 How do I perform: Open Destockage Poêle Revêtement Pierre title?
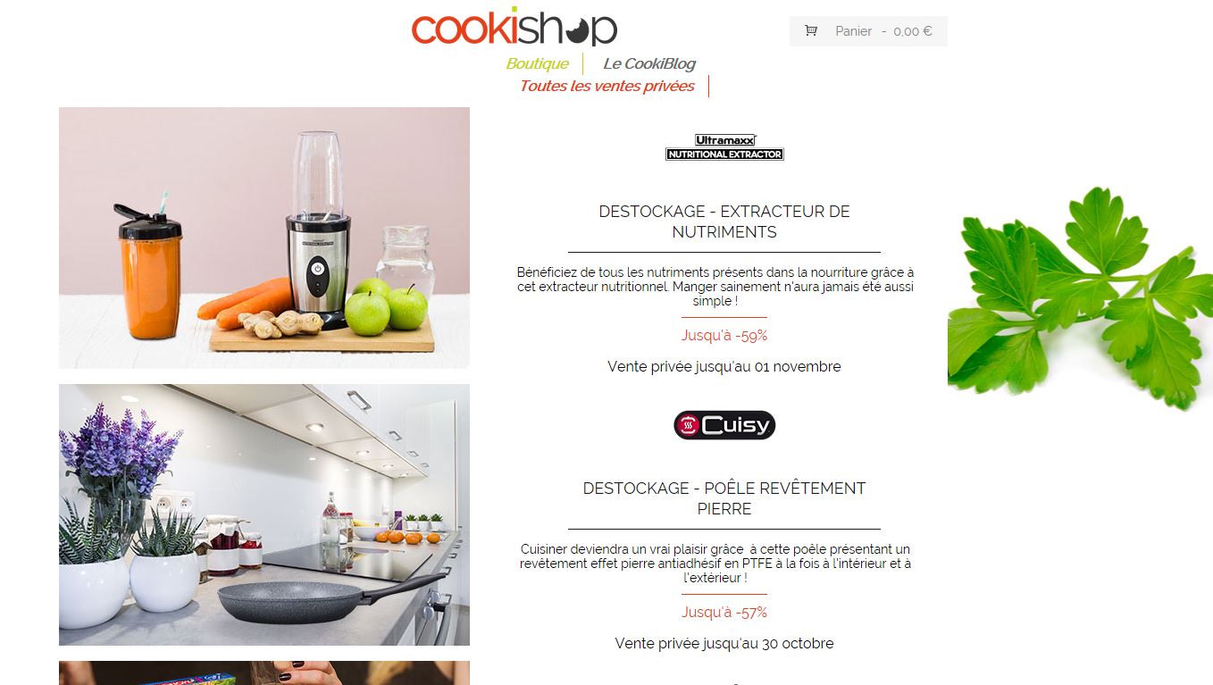pyautogui.click(x=724, y=498)
